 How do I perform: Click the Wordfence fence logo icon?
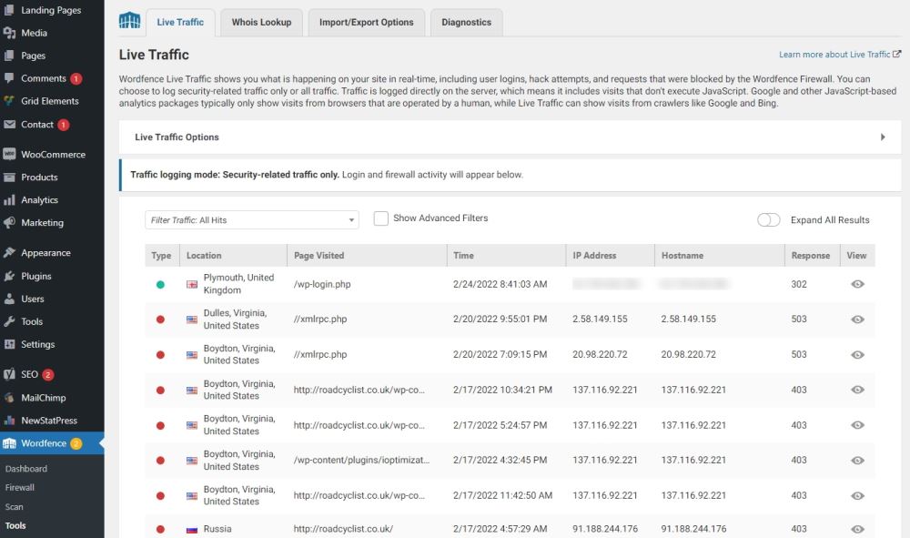[x=129, y=21]
